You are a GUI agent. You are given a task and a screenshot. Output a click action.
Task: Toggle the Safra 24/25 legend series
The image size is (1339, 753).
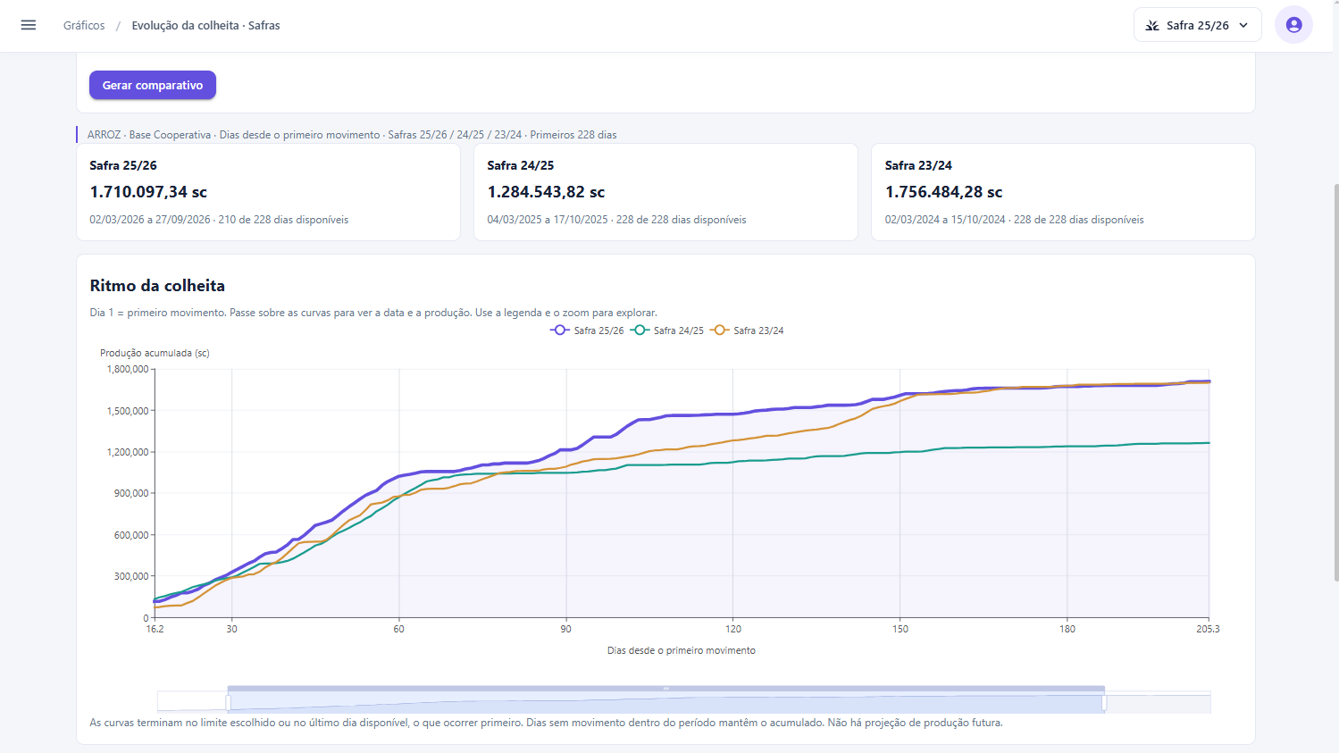(x=667, y=330)
